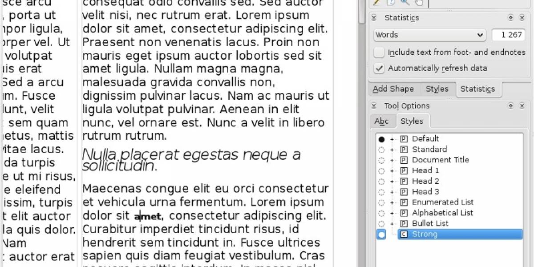Open the Words statistics type dropdown

pyautogui.click(x=430, y=35)
